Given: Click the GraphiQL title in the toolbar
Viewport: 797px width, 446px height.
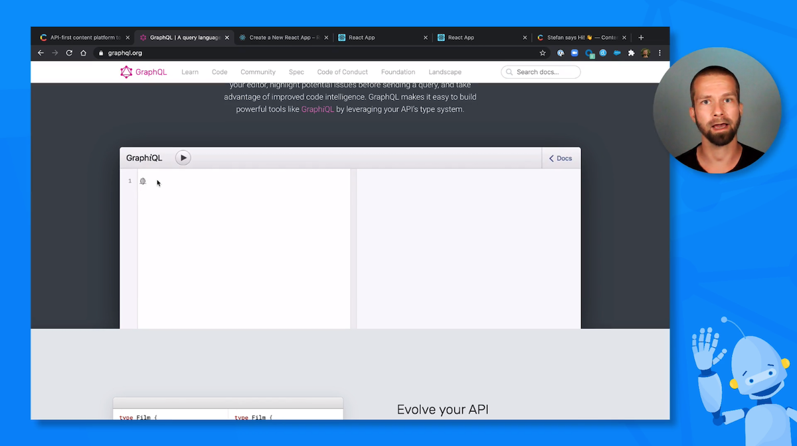Looking at the screenshot, I should click(144, 158).
